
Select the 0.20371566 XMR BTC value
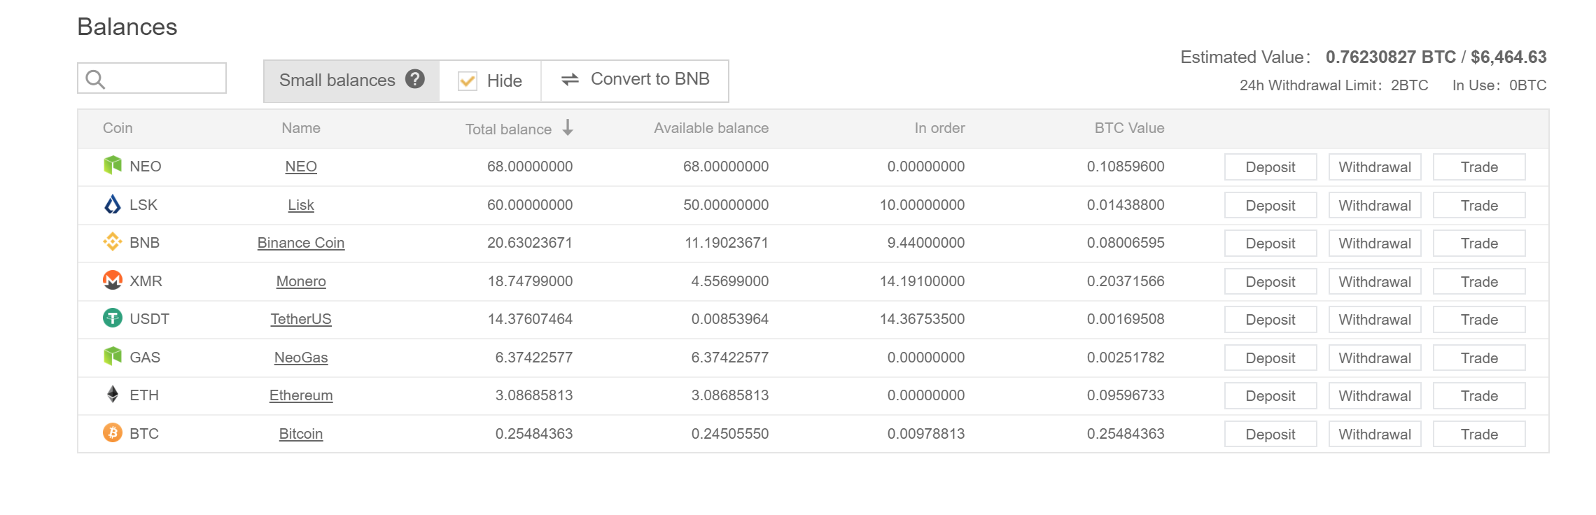[x=1126, y=281]
